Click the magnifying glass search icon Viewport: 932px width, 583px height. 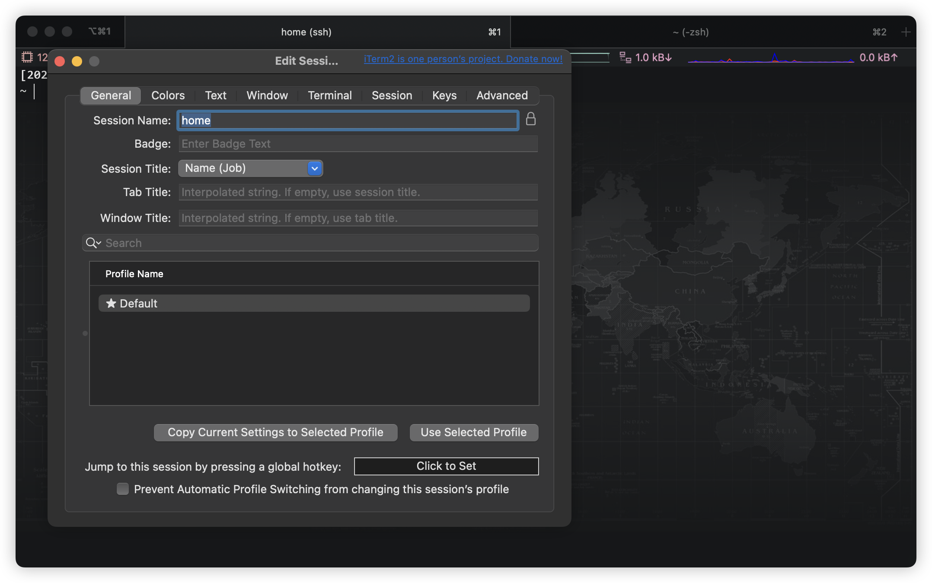click(91, 243)
